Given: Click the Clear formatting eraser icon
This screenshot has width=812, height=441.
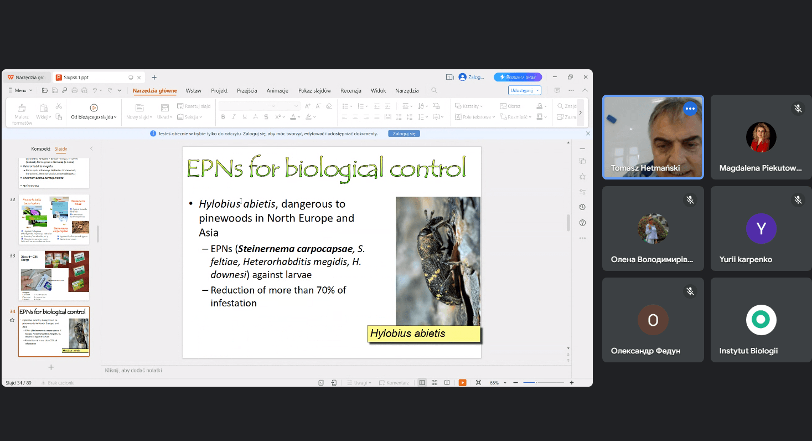Looking at the screenshot, I should tap(329, 106).
